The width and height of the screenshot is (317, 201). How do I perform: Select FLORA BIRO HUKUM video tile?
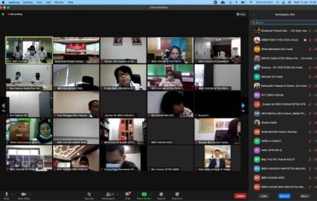[123, 77]
